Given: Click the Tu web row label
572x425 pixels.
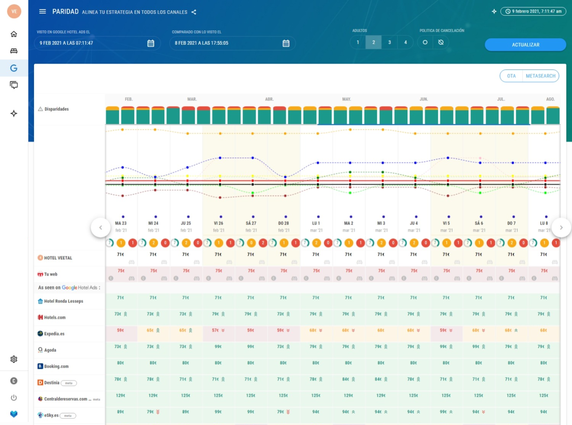Looking at the screenshot, I should 51,274.
